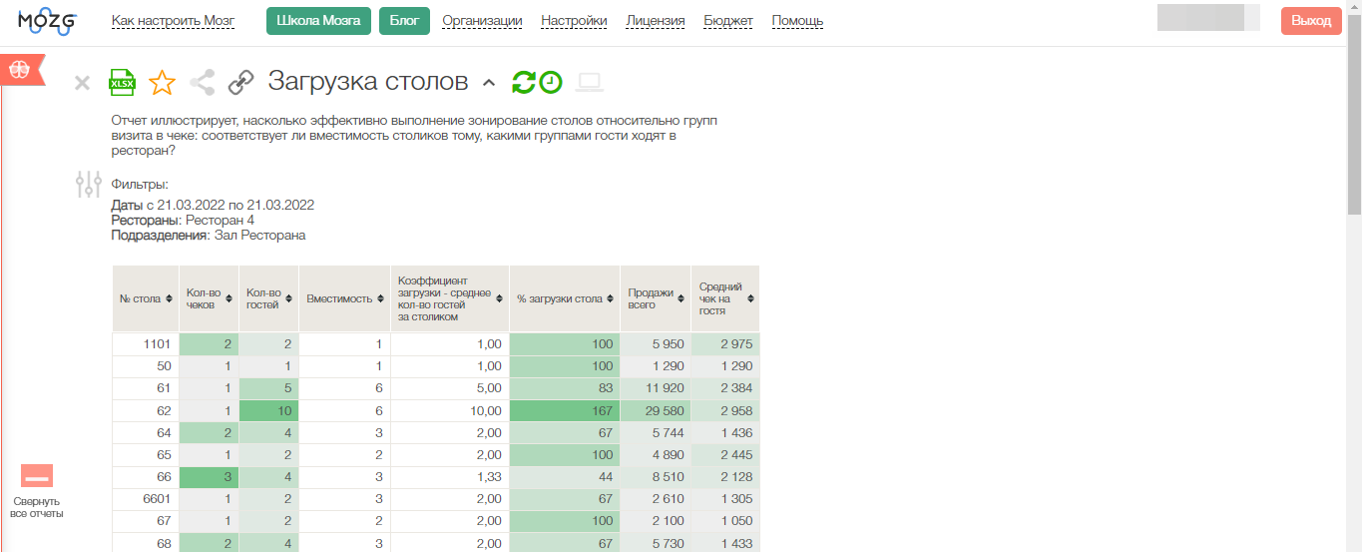Collapse the report description chevron
This screenshot has width=1362, height=552.
(489, 83)
